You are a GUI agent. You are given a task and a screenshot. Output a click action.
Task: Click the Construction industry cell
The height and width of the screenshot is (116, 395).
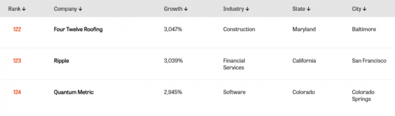pos(239,29)
